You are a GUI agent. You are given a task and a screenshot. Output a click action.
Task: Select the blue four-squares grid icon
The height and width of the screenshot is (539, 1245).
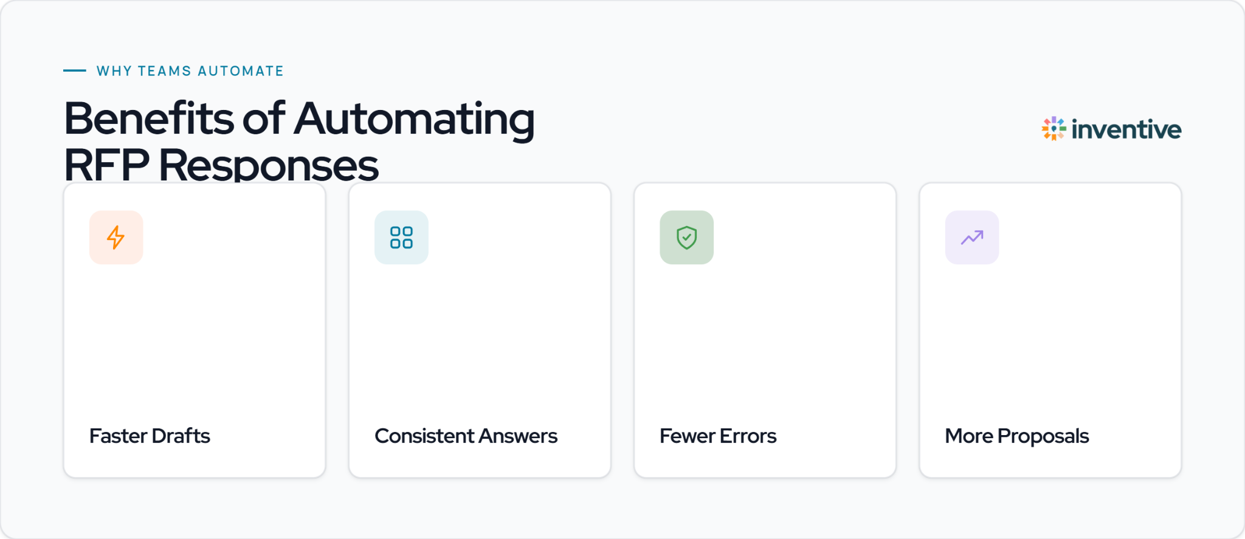point(401,238)
